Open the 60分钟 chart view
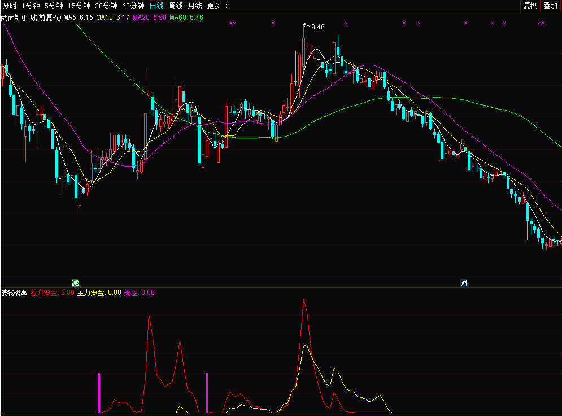This screenshot has width=562, height=416. point(133,6)
